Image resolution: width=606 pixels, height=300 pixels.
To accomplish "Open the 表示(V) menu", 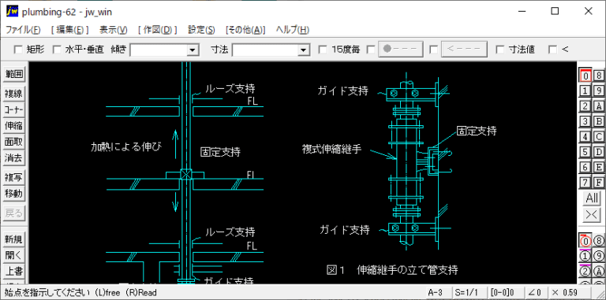I will coord(114,30).
